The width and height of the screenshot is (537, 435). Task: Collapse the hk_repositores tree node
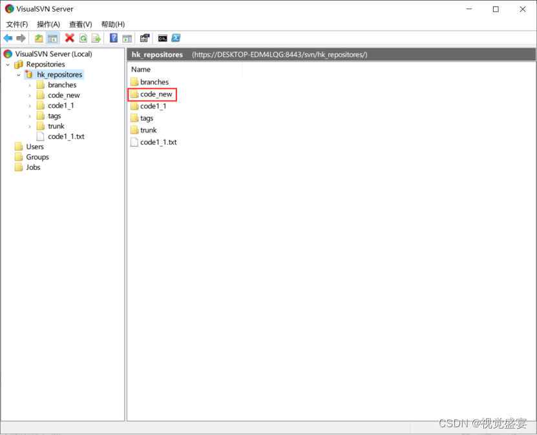coord(19,75)
